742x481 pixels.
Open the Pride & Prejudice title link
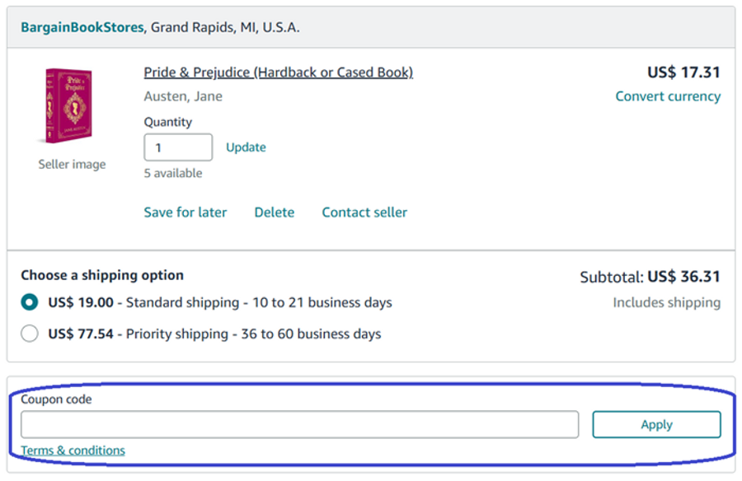(278, 72)
